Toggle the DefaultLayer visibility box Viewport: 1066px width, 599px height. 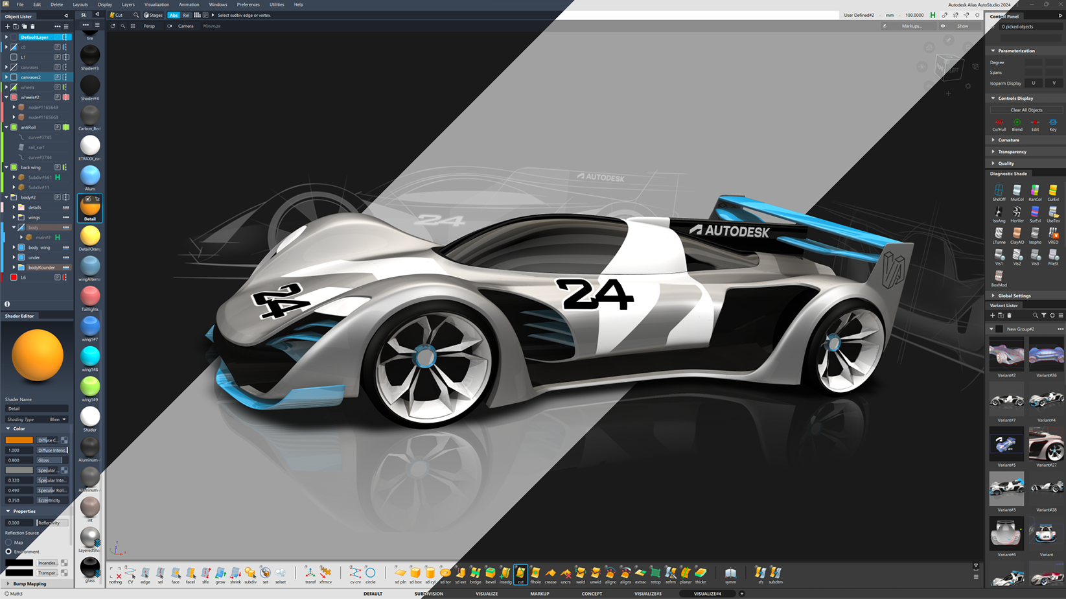coord(14,37)
